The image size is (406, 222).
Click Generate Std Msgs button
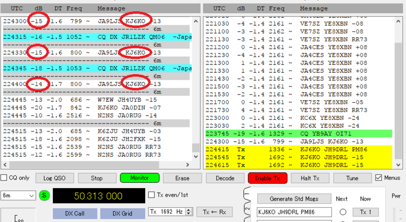(x=294, y=199)
